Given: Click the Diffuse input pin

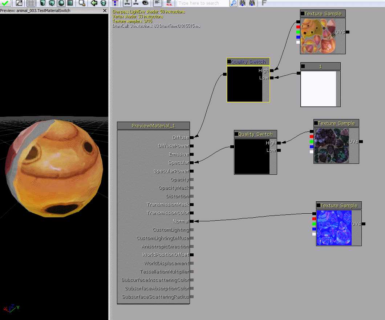Looking at the screenshot, I should click(192, 138).
